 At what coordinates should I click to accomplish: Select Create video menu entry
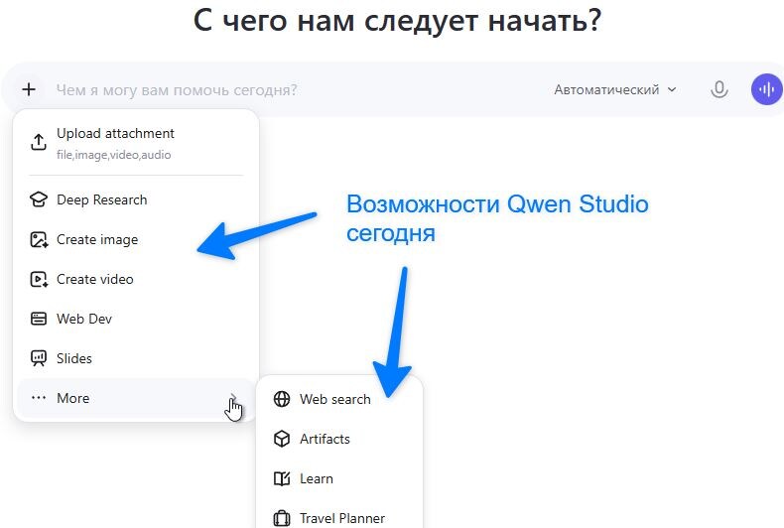pos(136,279)
